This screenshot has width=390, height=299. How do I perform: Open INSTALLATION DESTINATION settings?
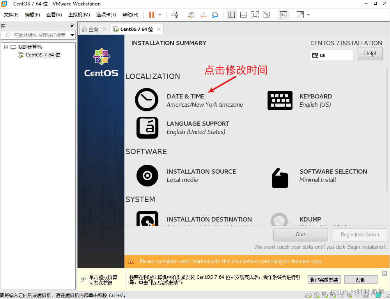209,220
